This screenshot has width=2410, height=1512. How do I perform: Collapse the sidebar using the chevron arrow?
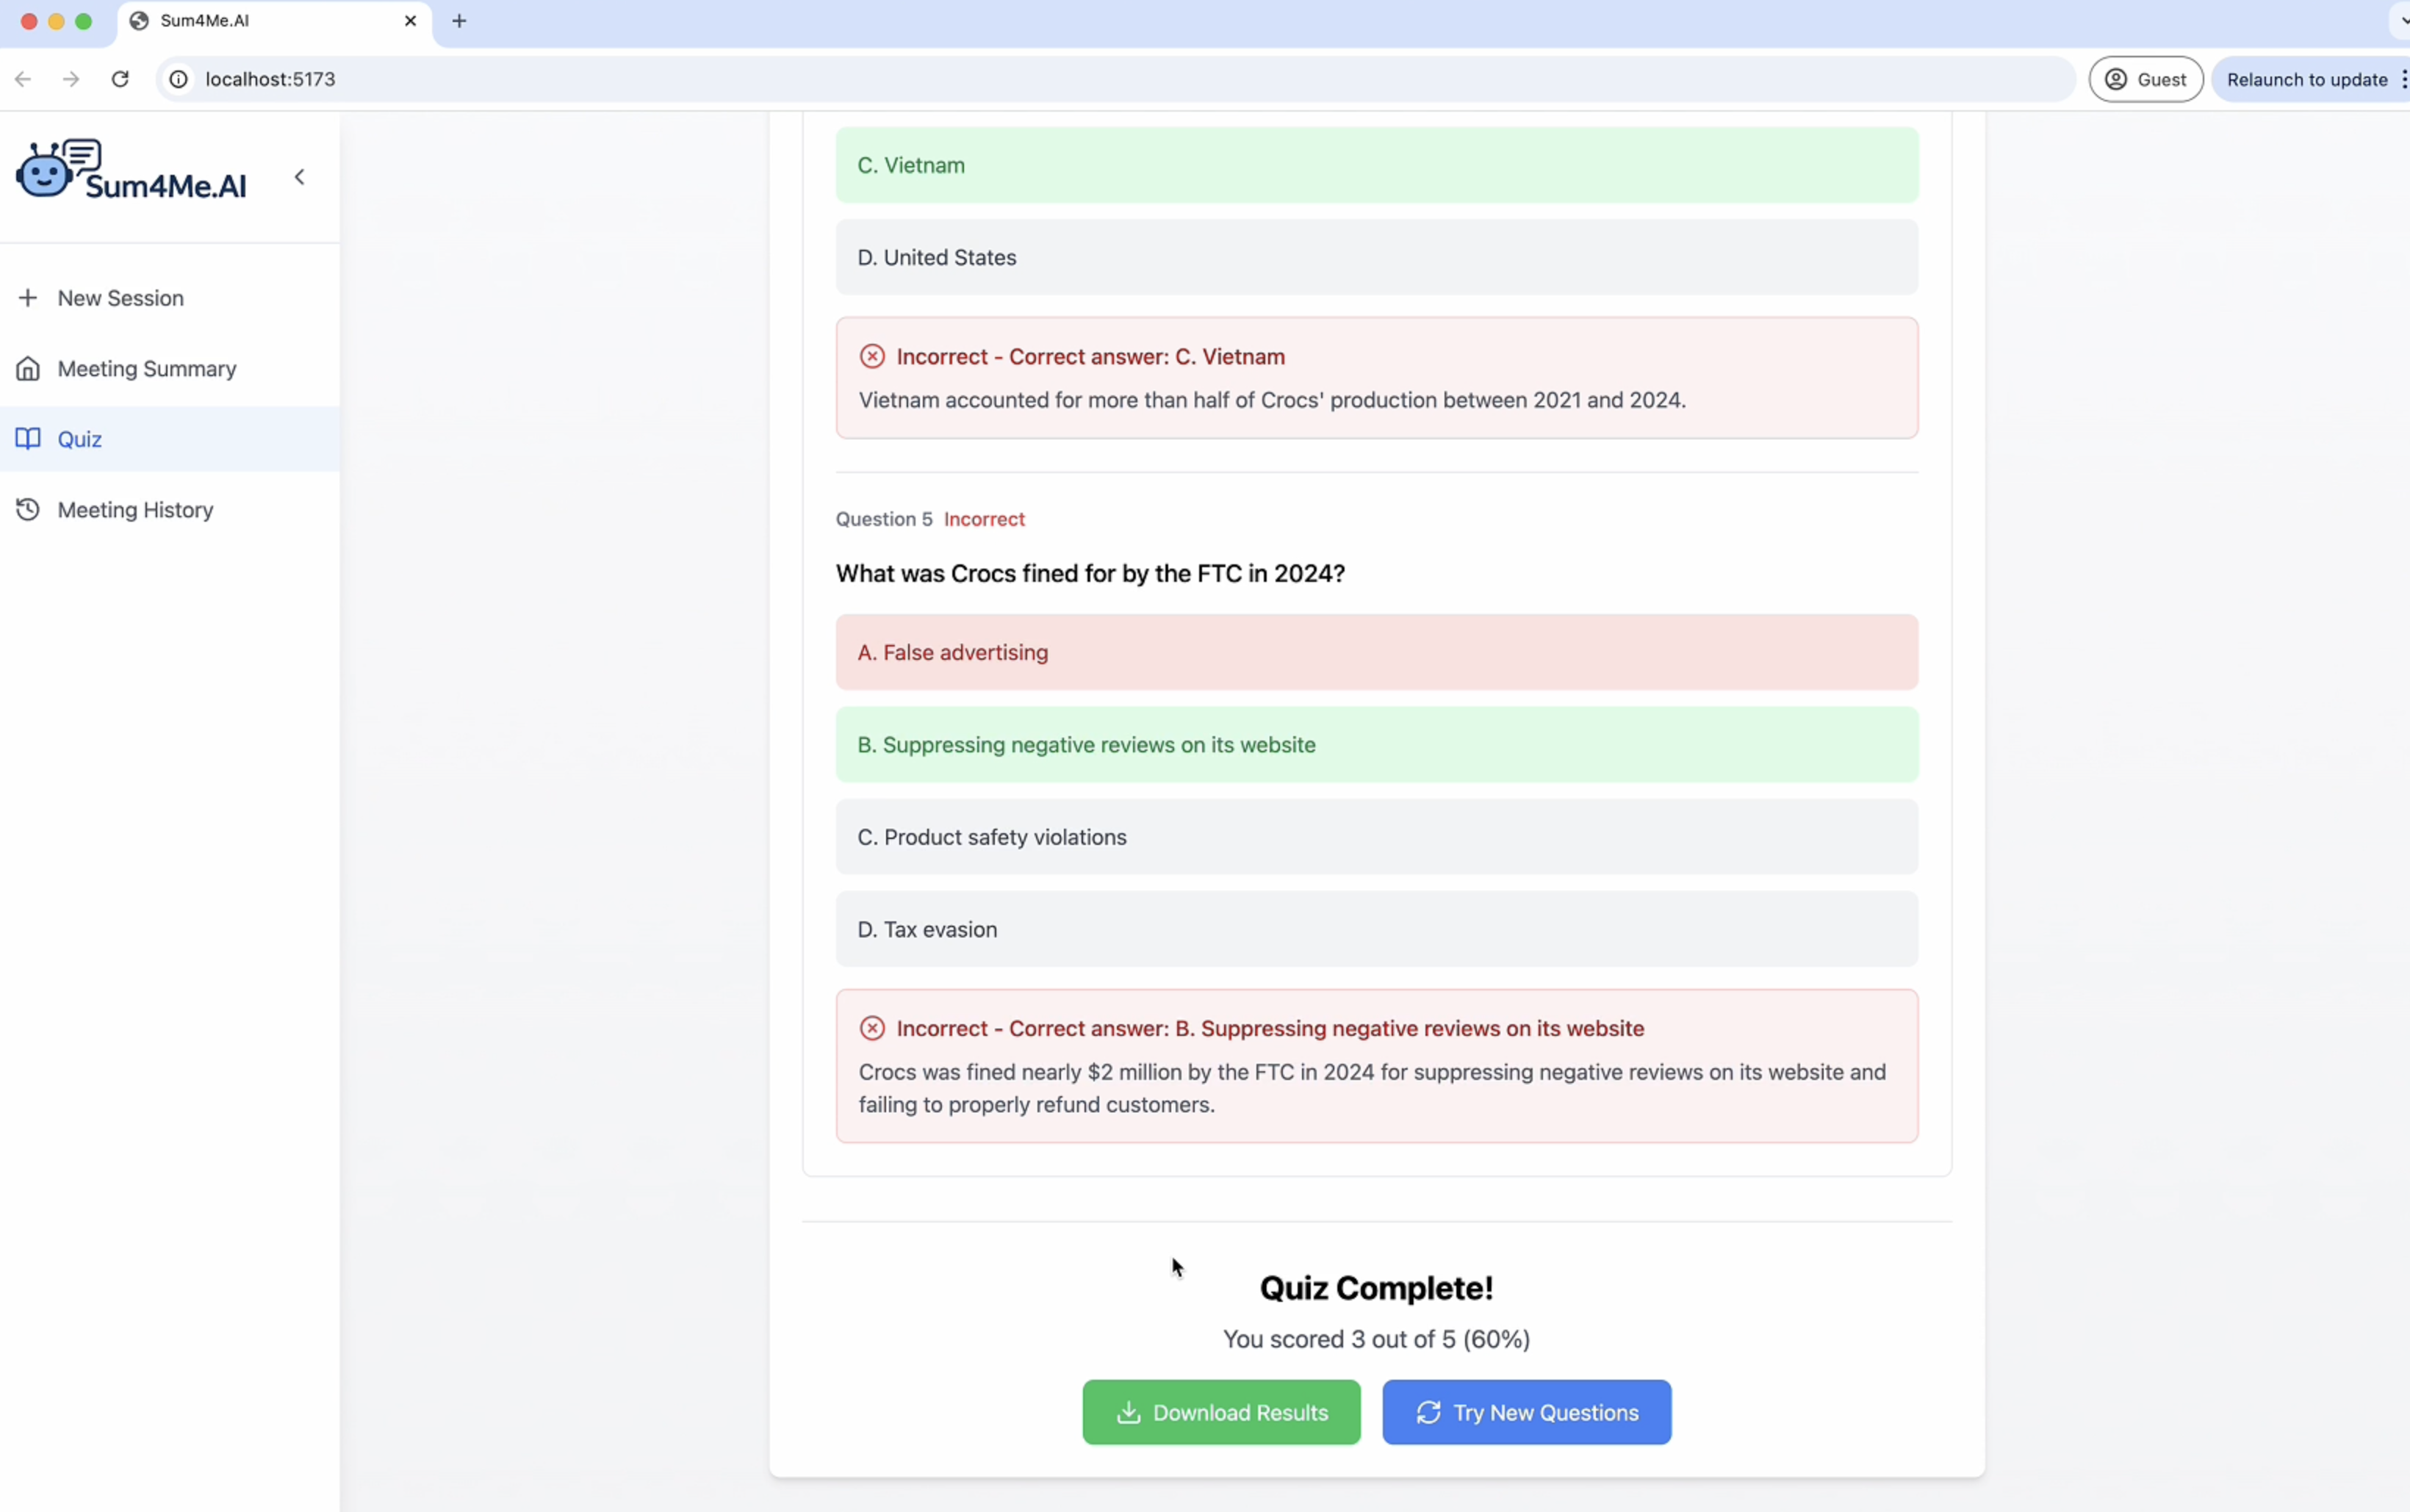pos(299,177)
